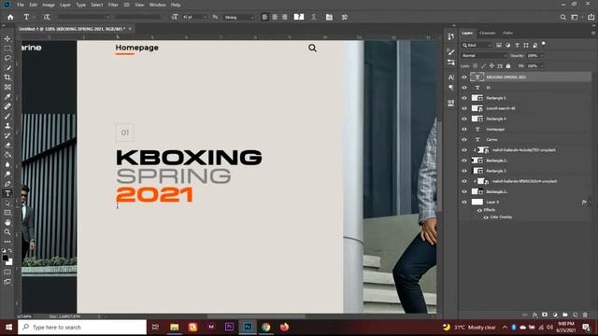This screenshot has height=336, width=598.
Task: Delete layer using the trash icon
Action: (x=585, y=315)
